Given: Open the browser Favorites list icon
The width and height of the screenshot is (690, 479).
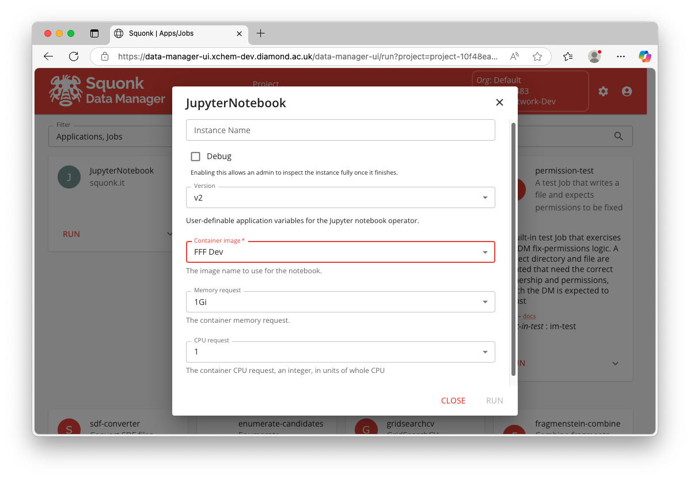Looking at the screenshot, I should [x=568, y=56].
